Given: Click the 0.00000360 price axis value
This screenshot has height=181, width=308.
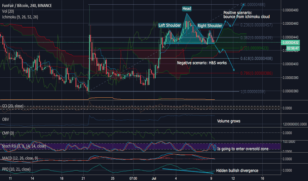Looking at the screenshot, I should pyautogui.click(x=290, y=91).
